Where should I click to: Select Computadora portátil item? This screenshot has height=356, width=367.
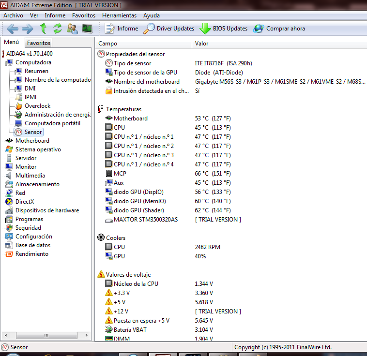(52, 123)
